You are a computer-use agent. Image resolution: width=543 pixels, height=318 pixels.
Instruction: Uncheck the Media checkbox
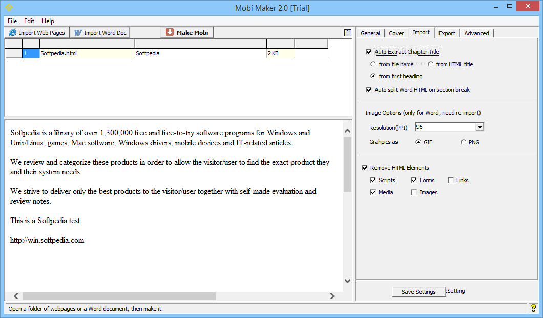pos(373,192)
